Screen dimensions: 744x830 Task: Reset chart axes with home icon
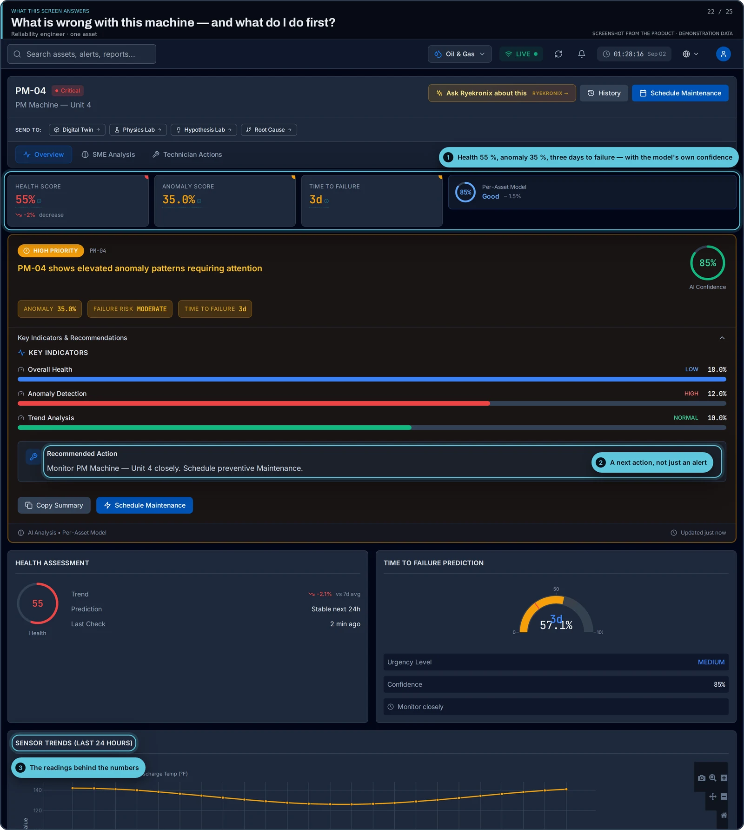724,815
